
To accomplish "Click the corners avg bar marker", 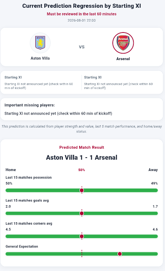I will (x=82, y=236).
